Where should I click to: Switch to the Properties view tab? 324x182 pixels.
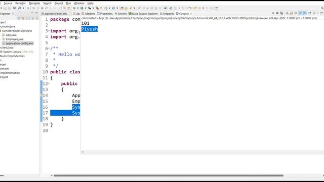tap(105, 14)
